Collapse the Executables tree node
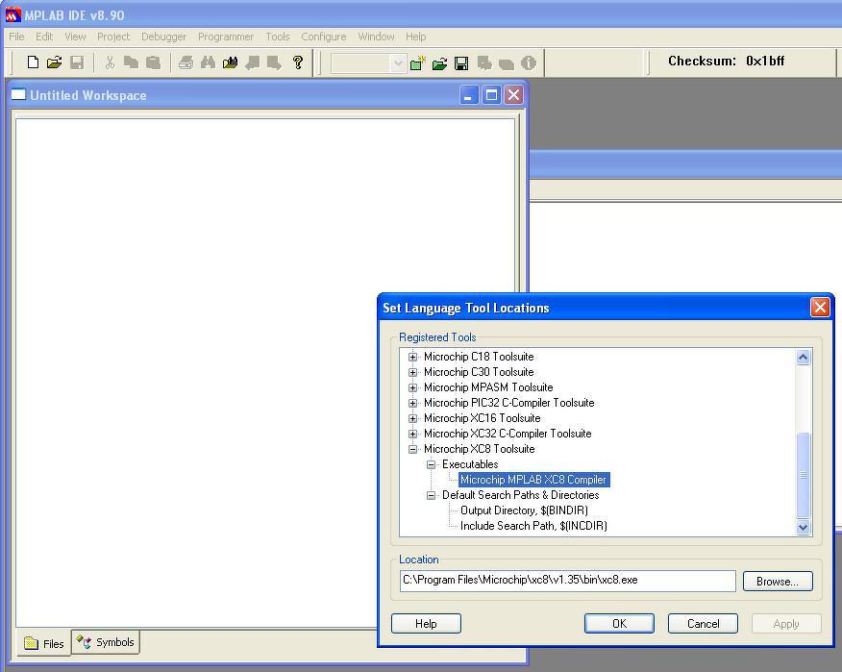Viewport: 842px width, 672px height. tap(431, 464)
